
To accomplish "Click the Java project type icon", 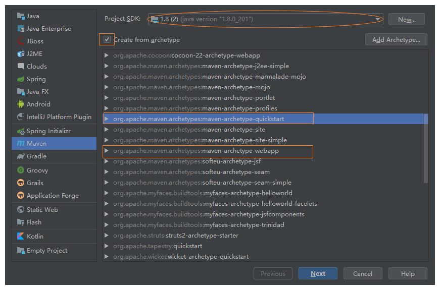I will (21, 16).
